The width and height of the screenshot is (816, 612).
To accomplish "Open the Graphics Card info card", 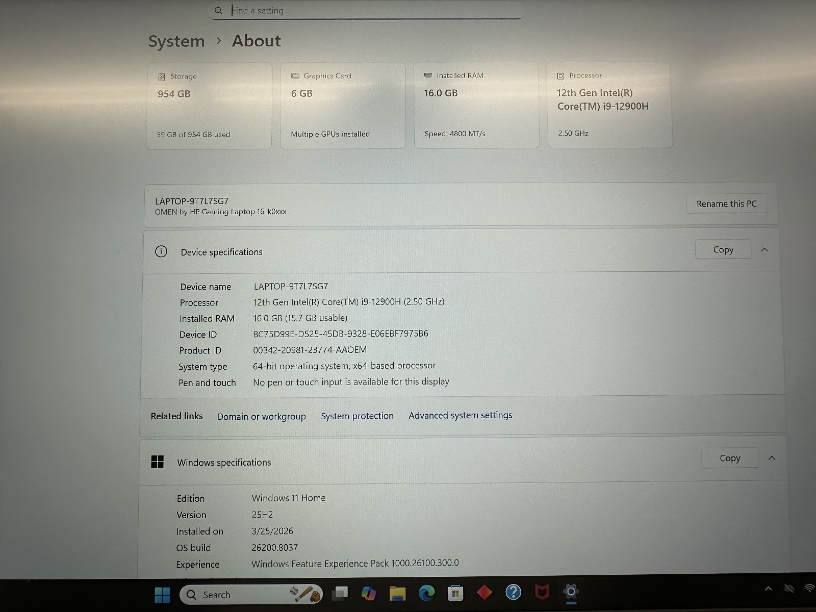I will (343, 106).
